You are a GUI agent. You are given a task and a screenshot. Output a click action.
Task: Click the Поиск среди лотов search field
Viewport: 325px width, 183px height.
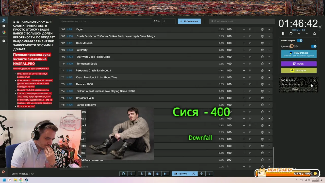pos(242,21)
